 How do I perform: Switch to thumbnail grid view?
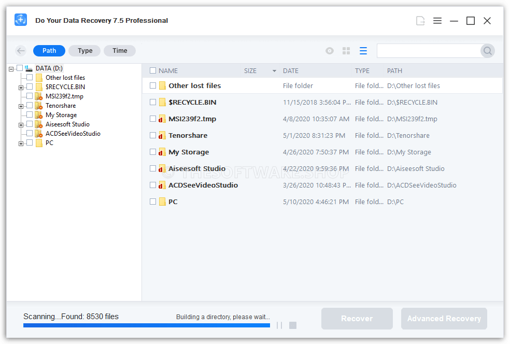pyautogui.click(x=346, y=51)
